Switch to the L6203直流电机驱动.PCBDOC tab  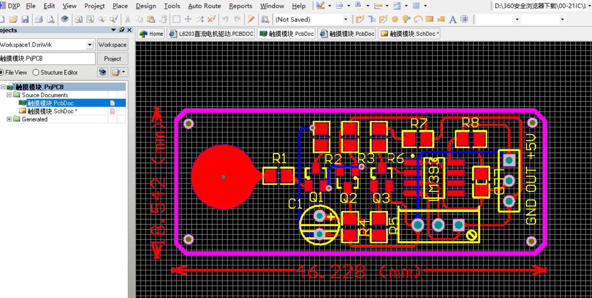point(211,34)
